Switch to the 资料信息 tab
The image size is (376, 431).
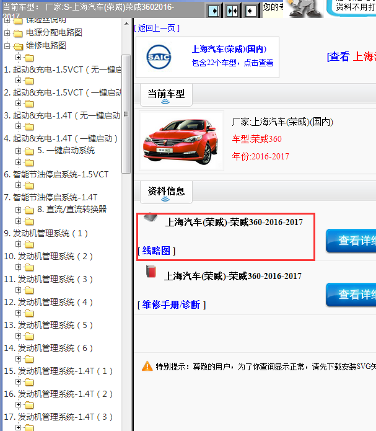[x=166, y=192]
